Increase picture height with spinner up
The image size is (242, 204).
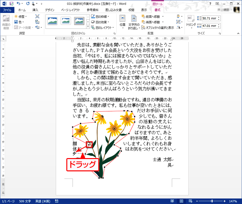pyautogui.click(x=219, y=17)
